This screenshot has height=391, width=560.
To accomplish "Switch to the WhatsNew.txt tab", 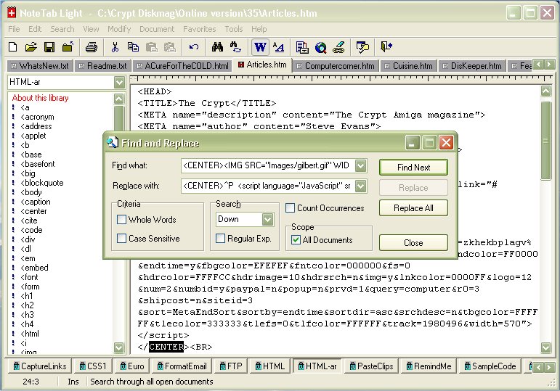I will pos(40,66).
